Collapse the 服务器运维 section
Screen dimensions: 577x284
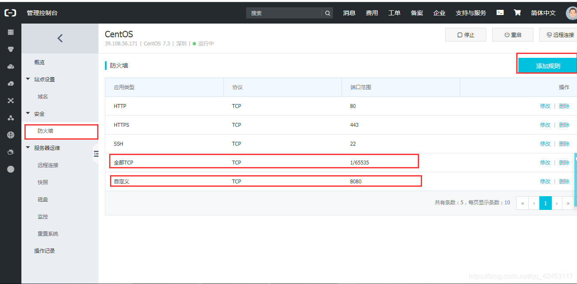click(28, 148)
